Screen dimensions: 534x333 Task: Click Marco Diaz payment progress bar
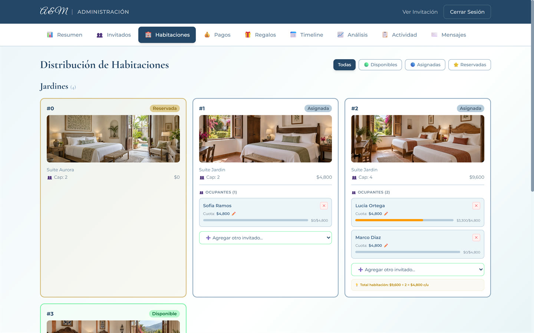408,252
